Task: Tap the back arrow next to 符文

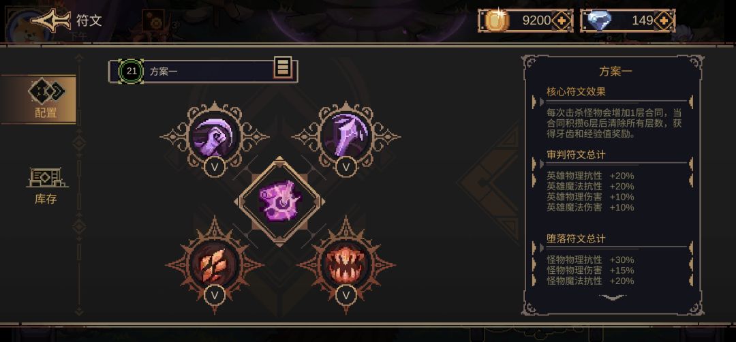Action: coord(50,20)
